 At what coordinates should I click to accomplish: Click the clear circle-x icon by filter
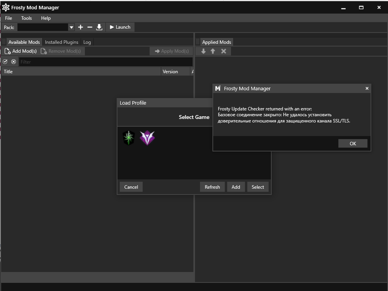(x=14, y=62)
